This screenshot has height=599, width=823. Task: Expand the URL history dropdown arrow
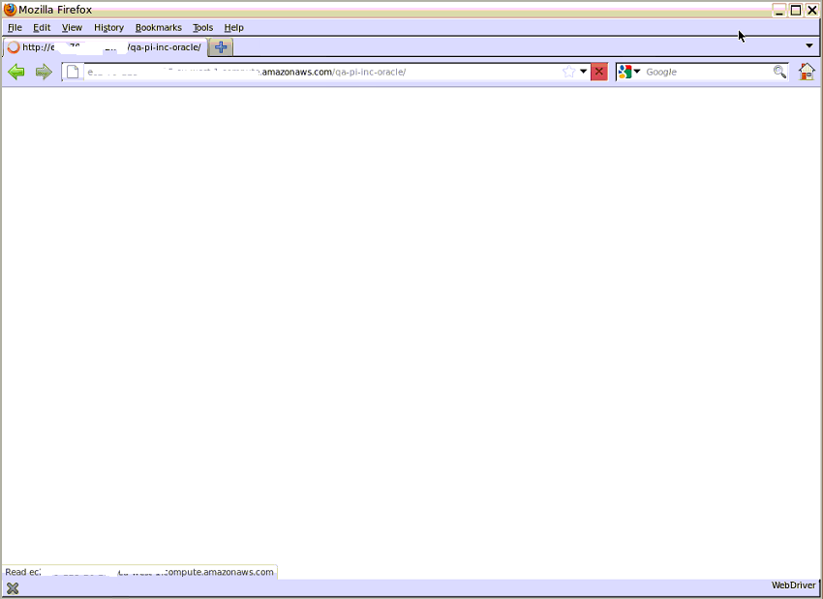pos(584,72)
